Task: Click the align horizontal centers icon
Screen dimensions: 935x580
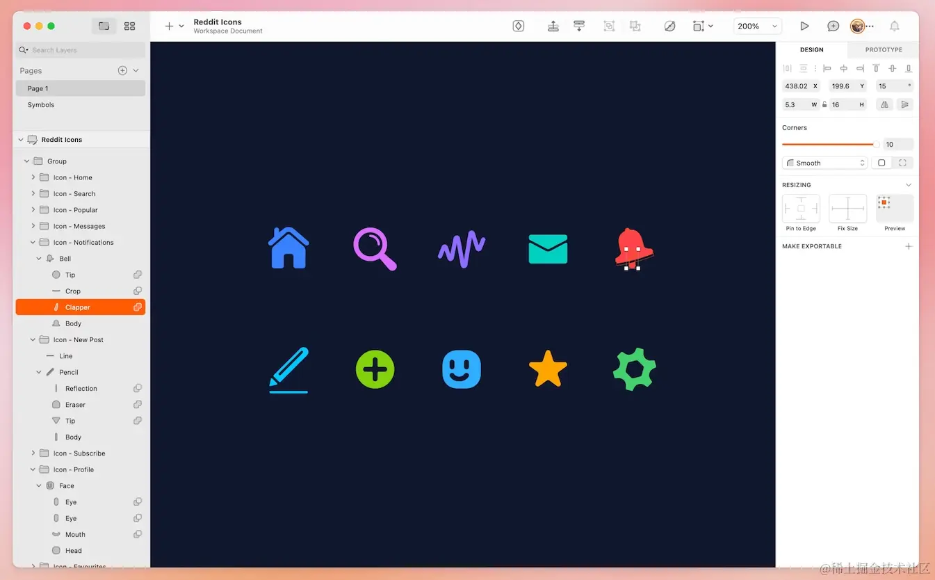Action: coord(844,68)
